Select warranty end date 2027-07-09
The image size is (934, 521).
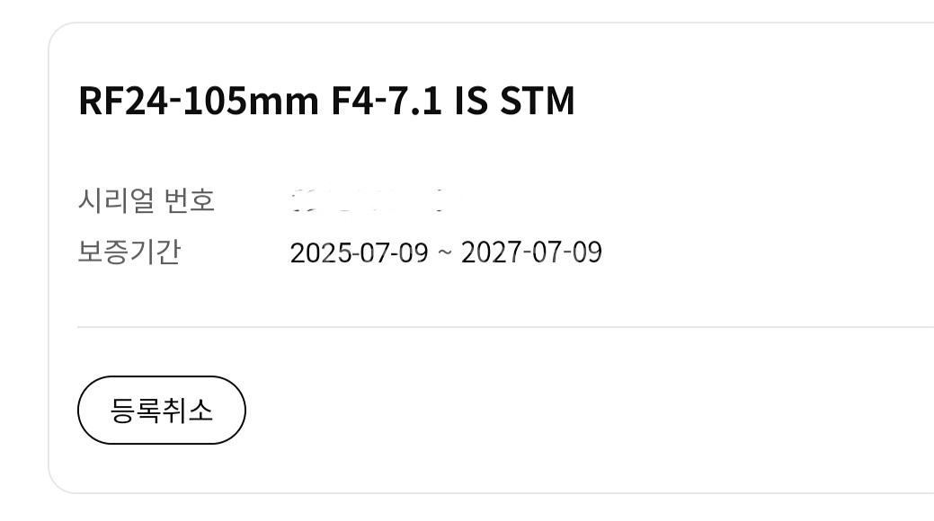531,252
